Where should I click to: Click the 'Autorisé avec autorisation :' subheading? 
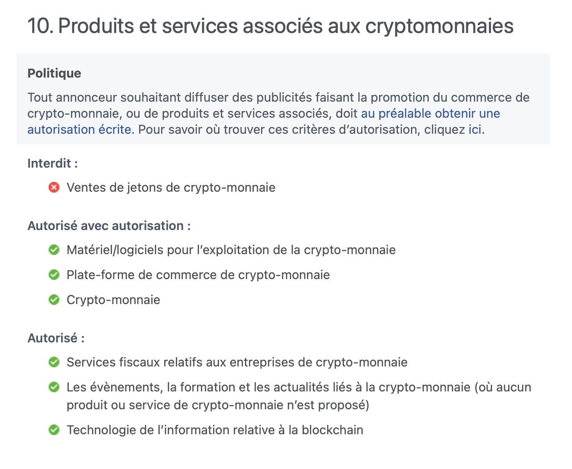[109, 226]
